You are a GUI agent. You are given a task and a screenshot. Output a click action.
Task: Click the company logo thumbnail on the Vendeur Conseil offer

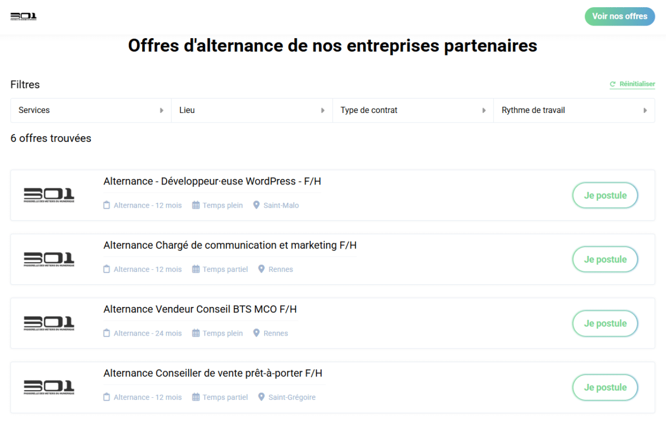pyautogui.click(x=49, y=323)
